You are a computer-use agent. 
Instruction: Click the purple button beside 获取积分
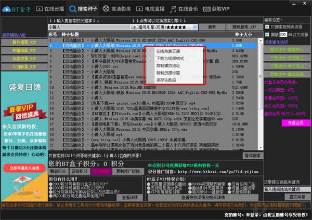pyautogui.click(x=101, y=171)
